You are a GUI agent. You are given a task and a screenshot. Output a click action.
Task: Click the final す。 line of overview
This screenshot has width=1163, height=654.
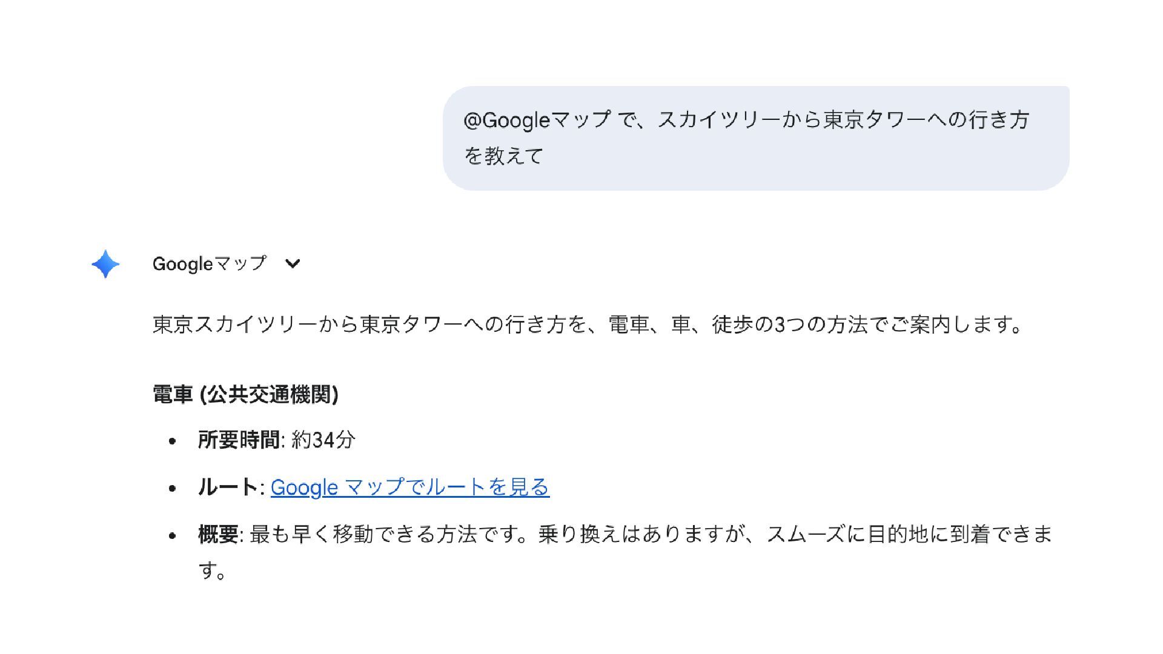point(212,570)
